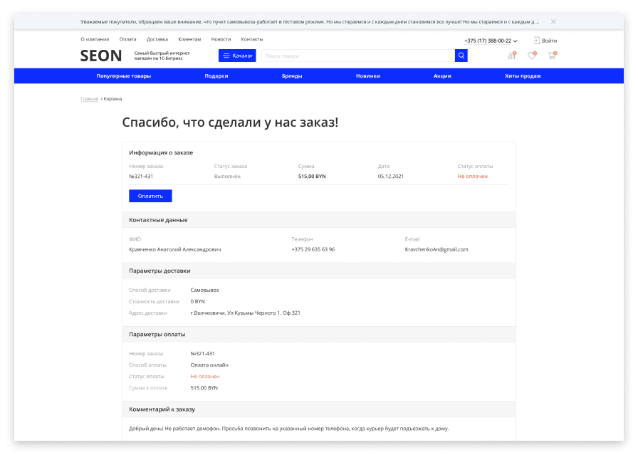This screenshot has height=455, width=638.
Task: Click the Корзина breadcrumb text
Action: [x=113, y=98]
